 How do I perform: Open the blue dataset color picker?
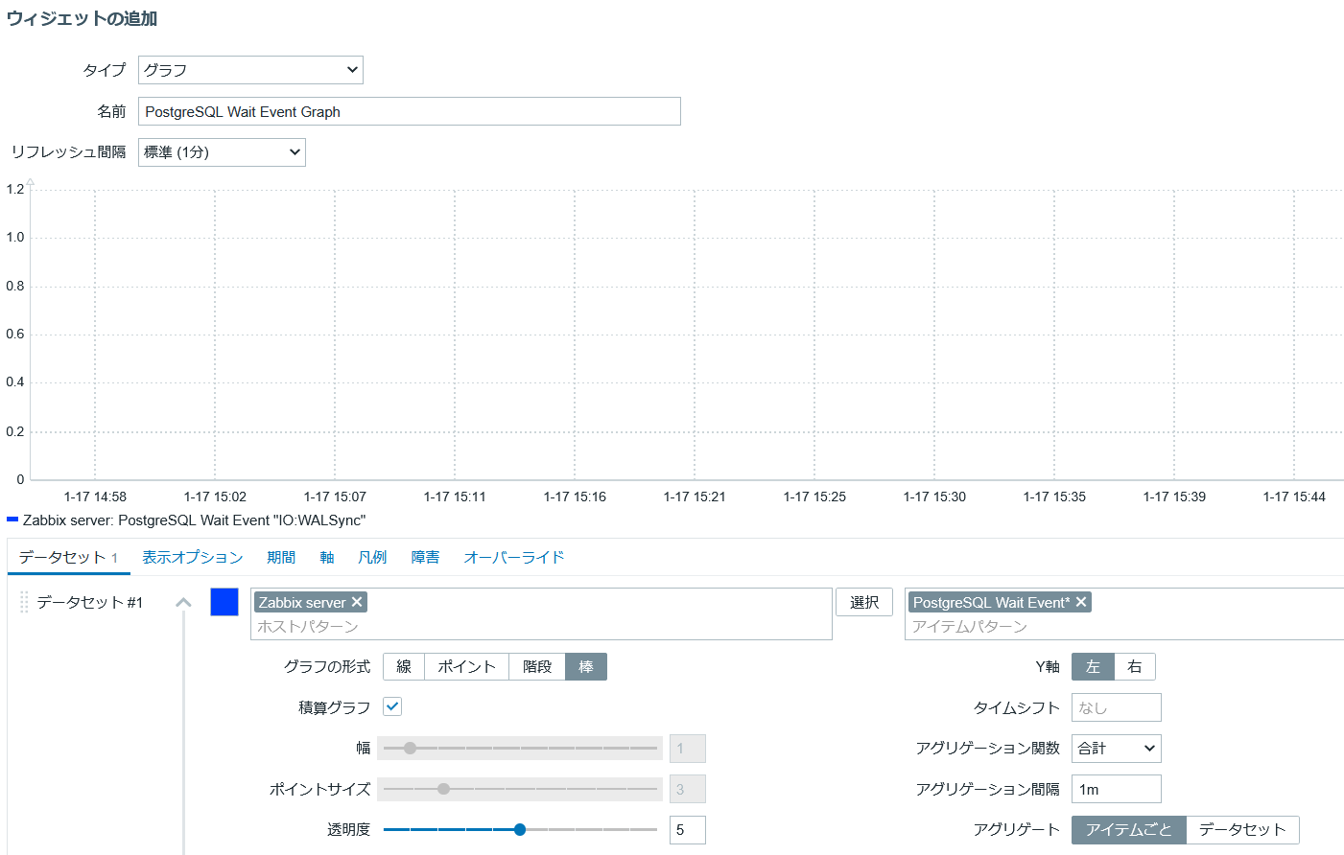(x=224, y=602)
